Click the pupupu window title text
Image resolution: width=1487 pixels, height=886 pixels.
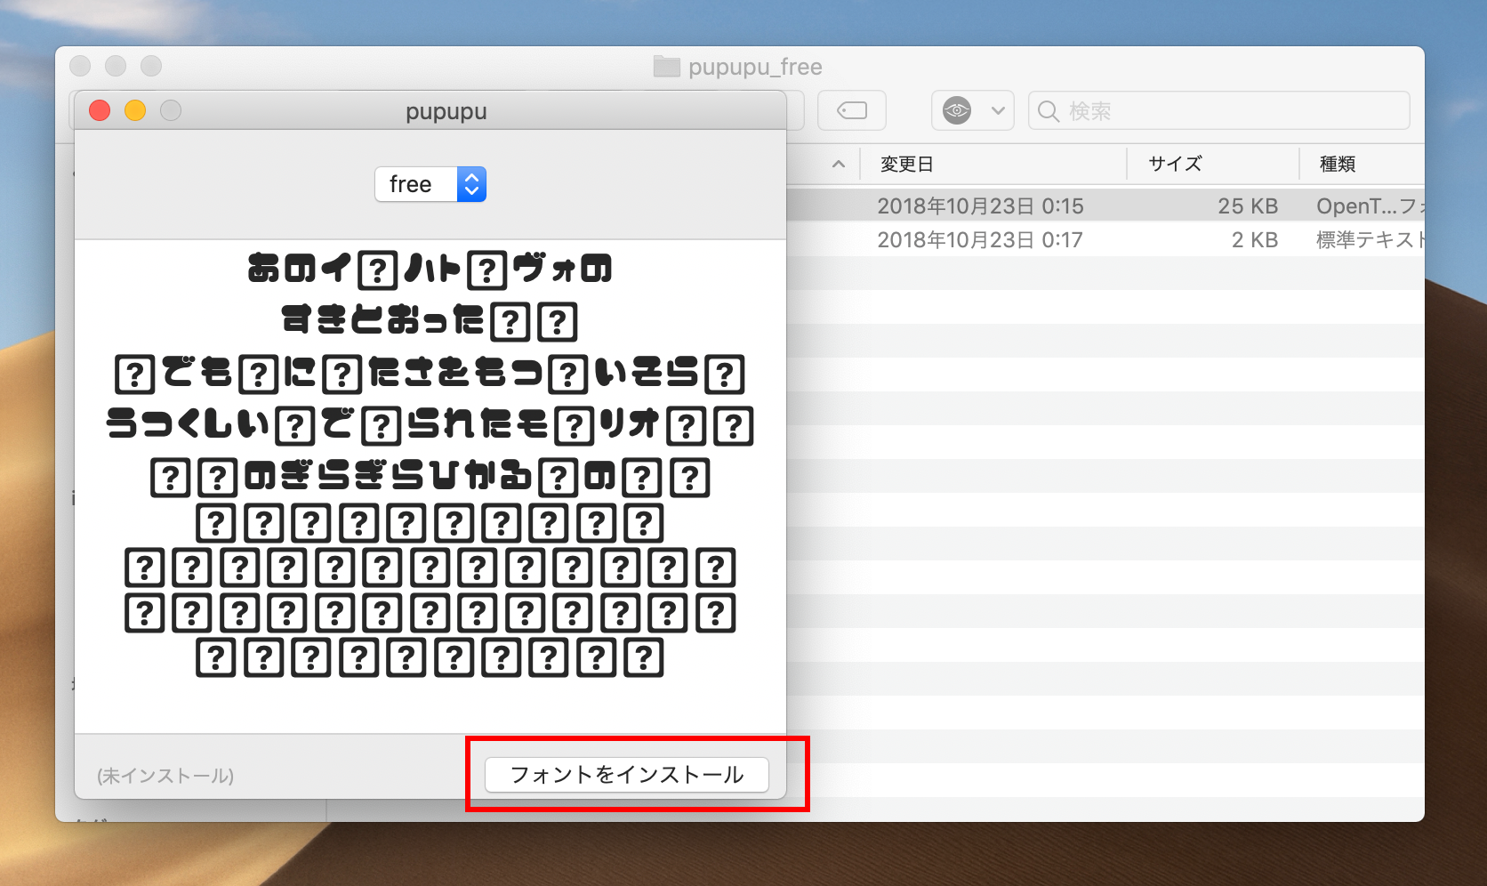point(446,112)
